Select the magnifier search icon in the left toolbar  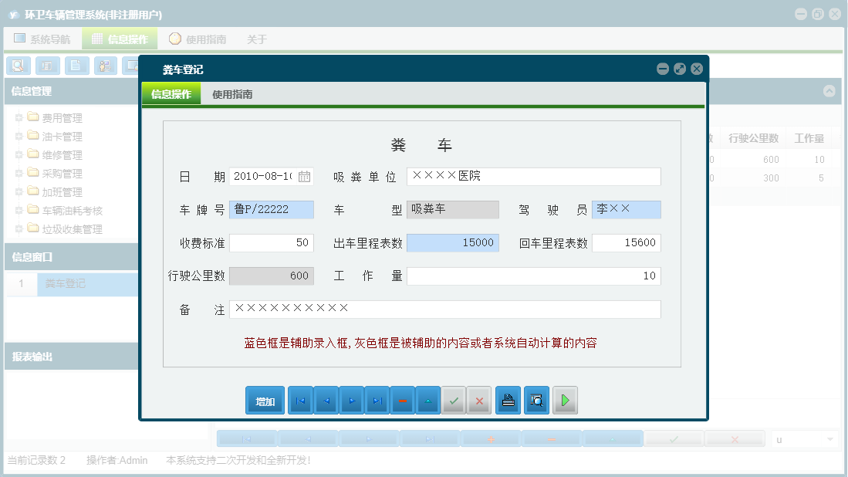18,66
